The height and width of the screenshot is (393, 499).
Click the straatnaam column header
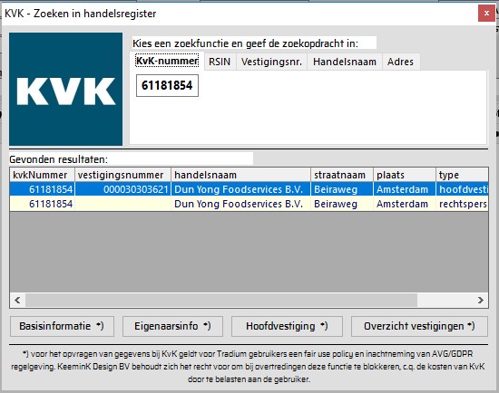tap(342, 175)
